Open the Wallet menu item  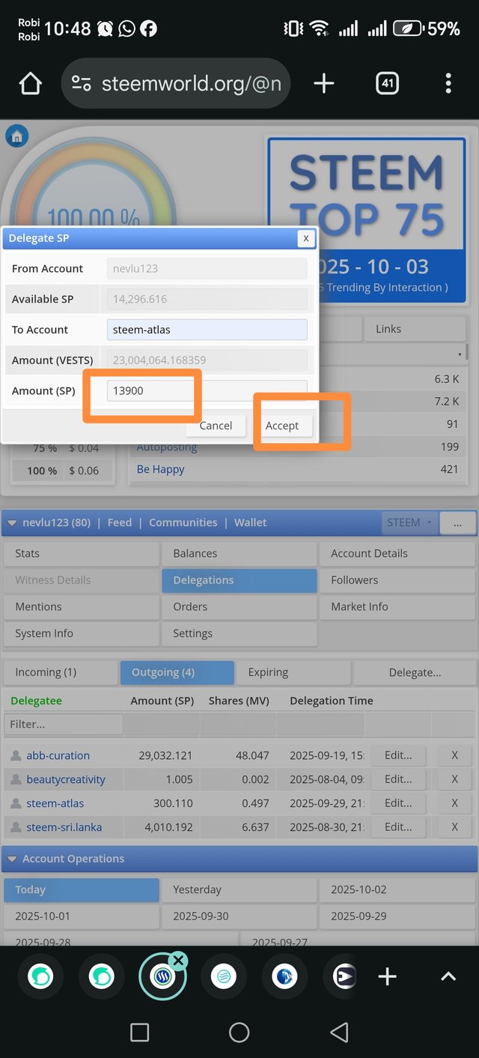pyautogui.click(x=251, y=522)
